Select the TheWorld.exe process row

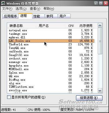click(51, 44)
